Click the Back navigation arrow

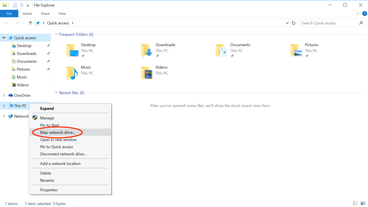pyautogui.click(x=6, y=23)
